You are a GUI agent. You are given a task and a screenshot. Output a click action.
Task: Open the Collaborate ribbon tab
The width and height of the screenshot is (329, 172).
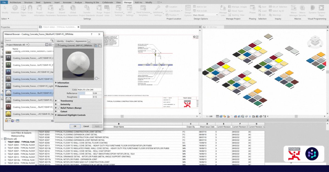point(108,2)
